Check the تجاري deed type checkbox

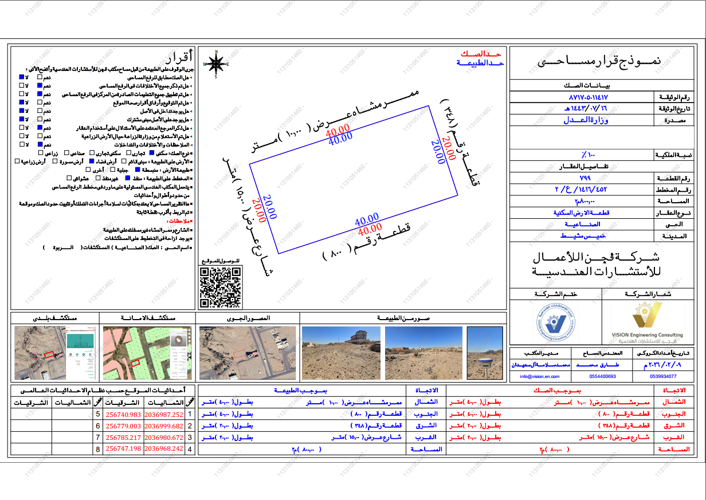click(129, 153)
